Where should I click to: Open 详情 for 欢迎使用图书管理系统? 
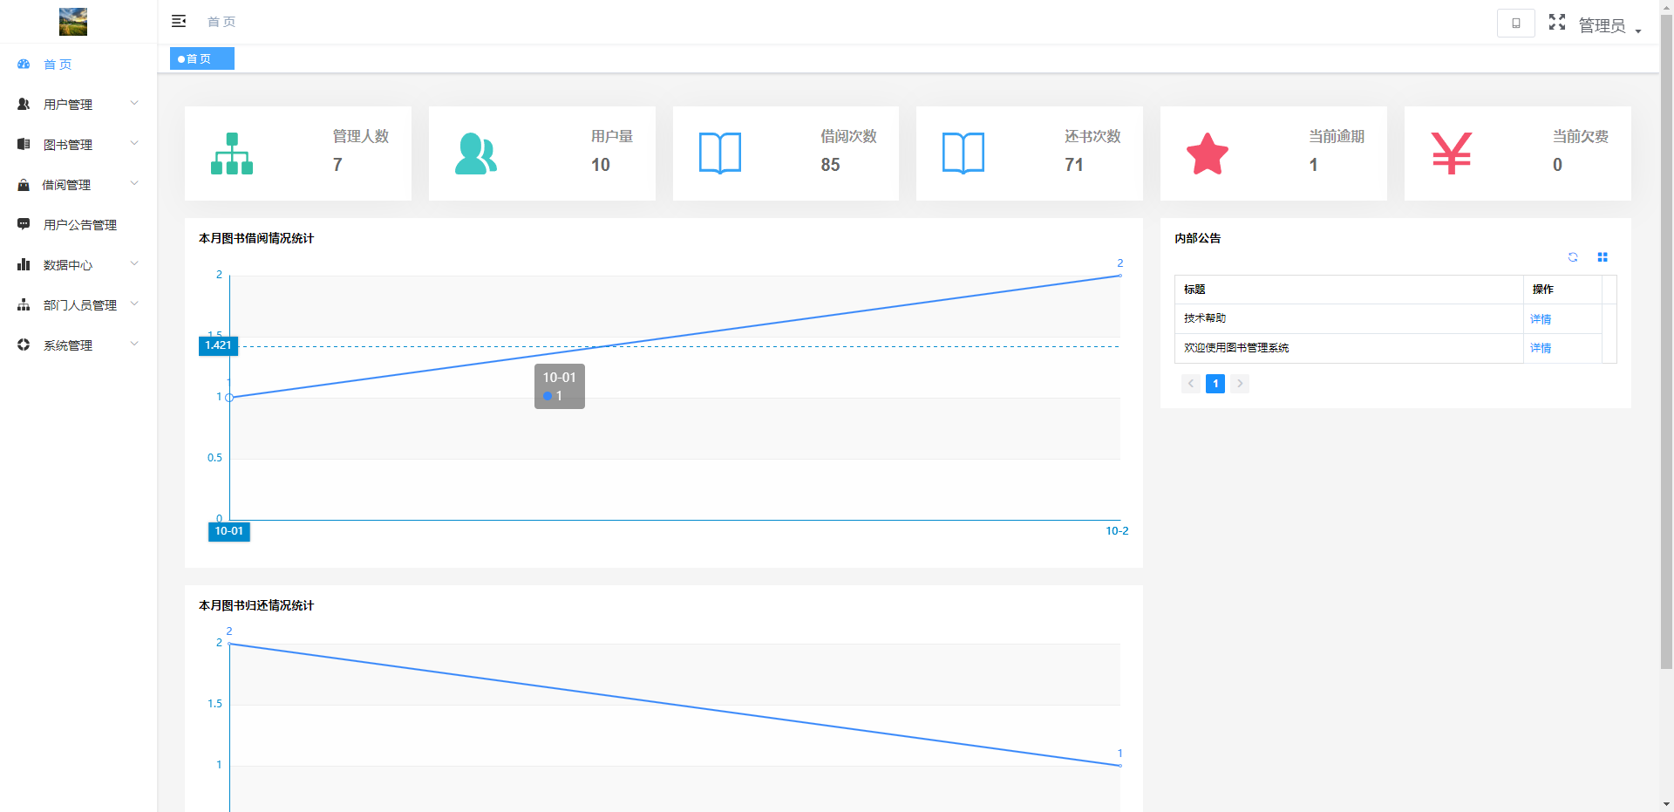click(x=1540, y=348)
